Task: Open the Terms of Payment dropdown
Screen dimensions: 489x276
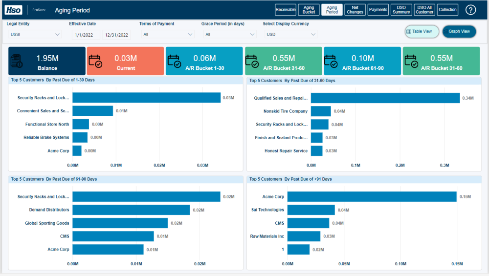Action: [168, 34]
